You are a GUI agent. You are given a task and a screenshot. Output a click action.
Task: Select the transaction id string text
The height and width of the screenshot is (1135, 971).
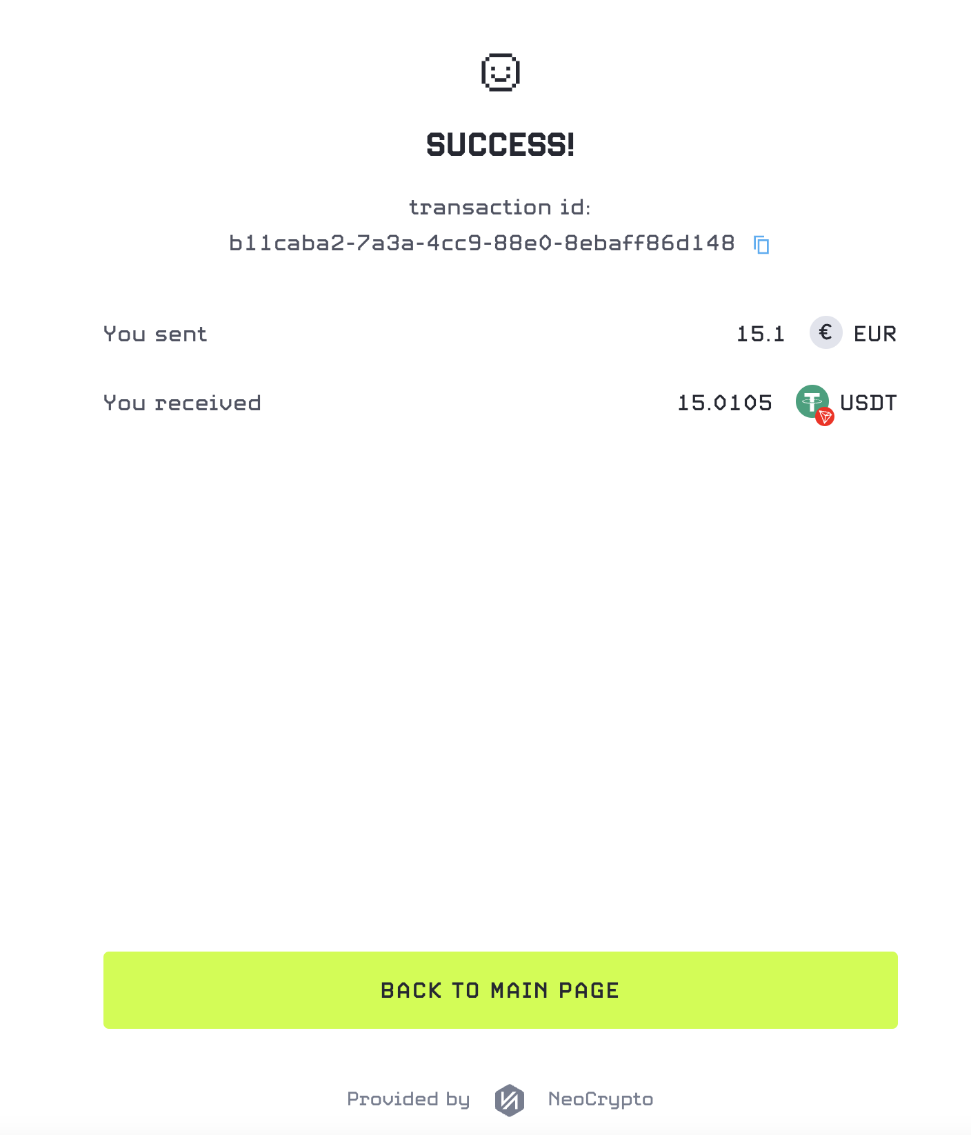coord(482,243)
